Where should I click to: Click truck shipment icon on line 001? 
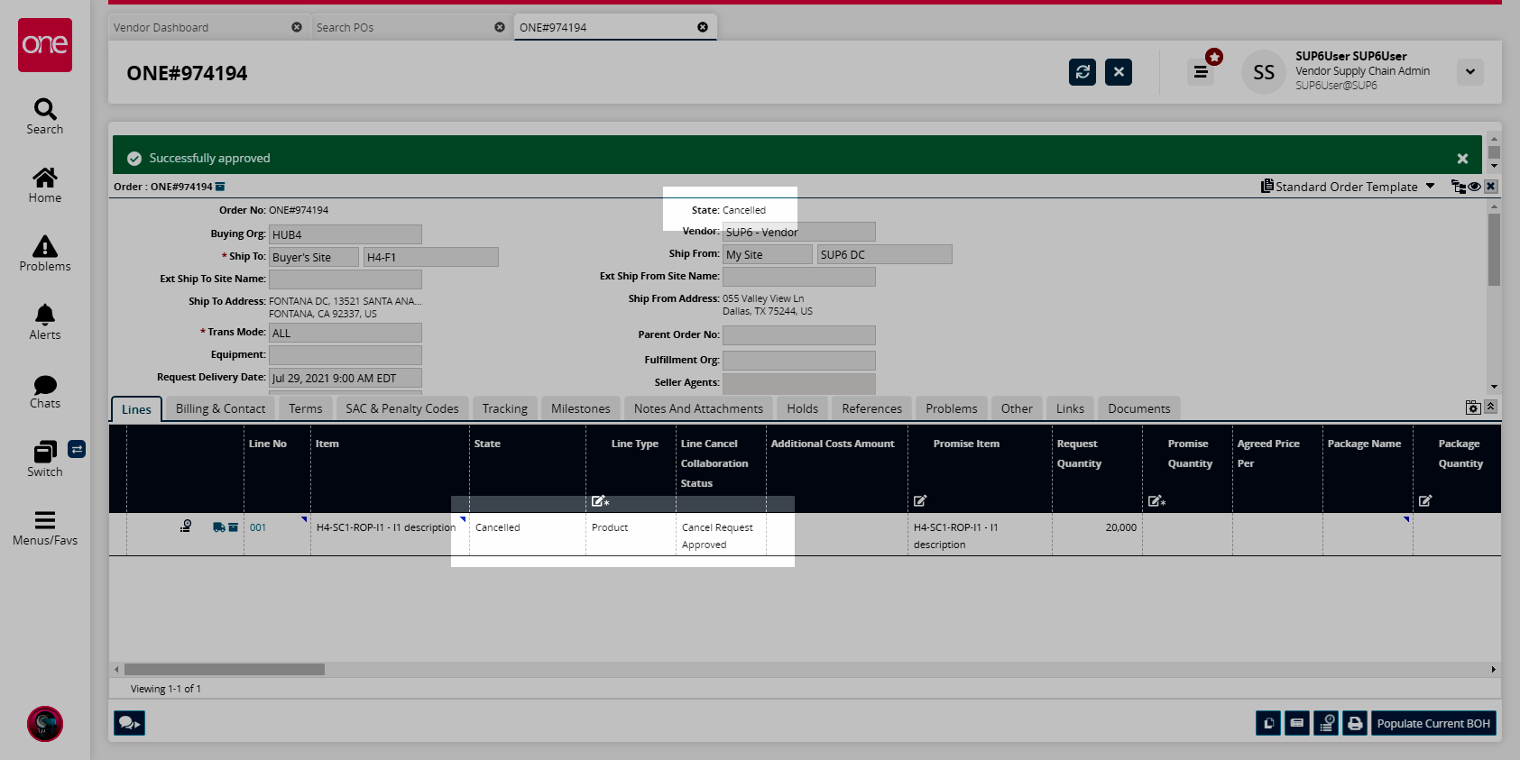(218, 527)
